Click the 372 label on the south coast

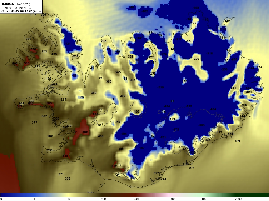tap(156, 173)
